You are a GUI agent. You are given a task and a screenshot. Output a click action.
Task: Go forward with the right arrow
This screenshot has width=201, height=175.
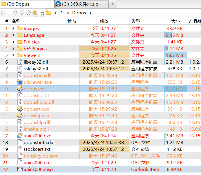tap(9, 13)
